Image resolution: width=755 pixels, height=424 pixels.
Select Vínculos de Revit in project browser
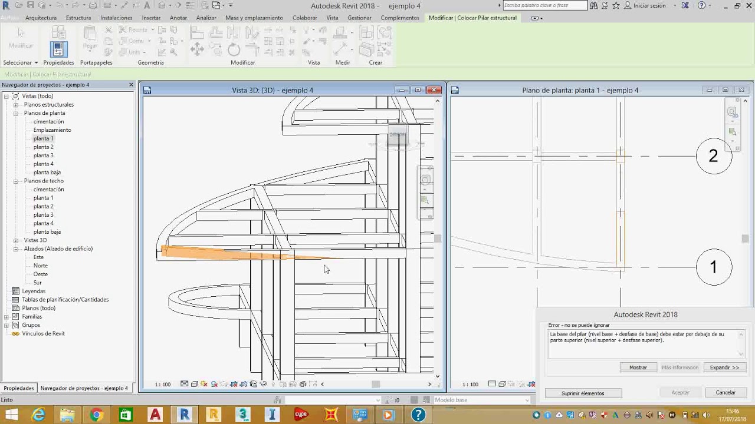pyautogui.click(x=43, y=334)
